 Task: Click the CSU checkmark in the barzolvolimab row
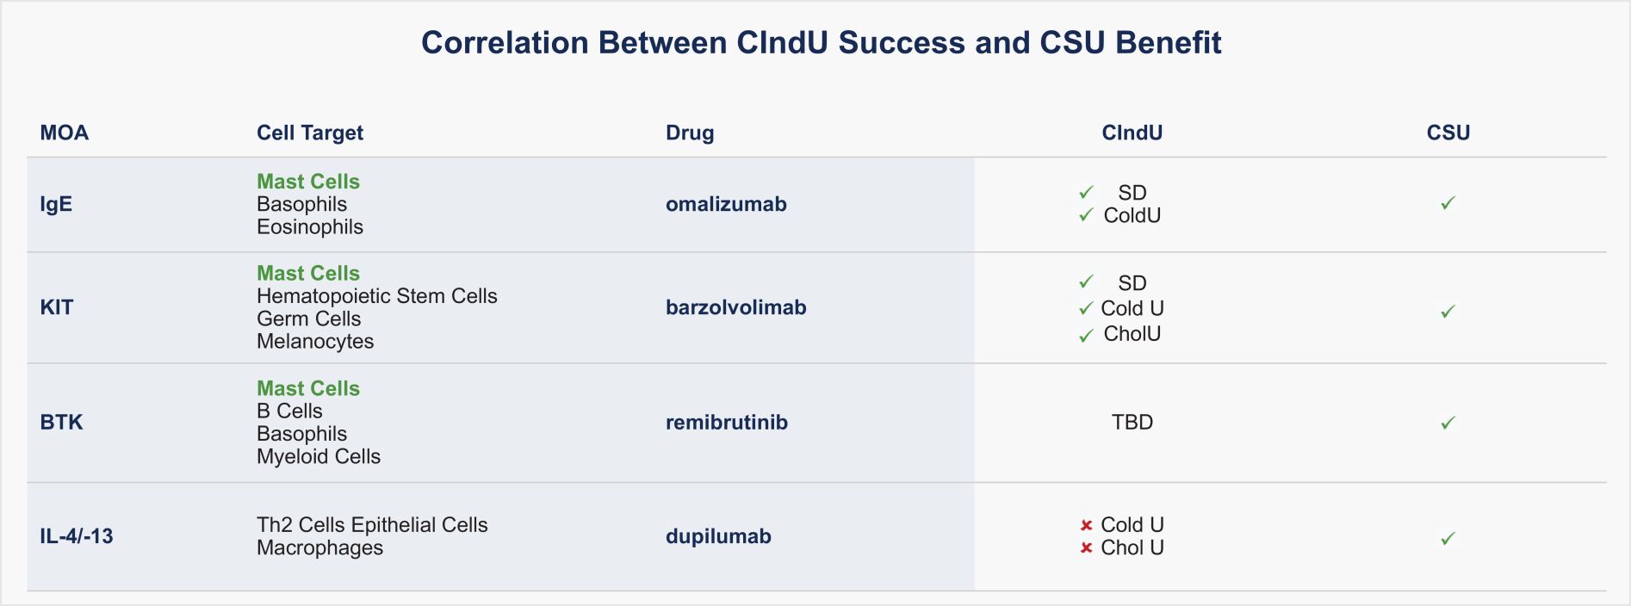click(1448, 311)
